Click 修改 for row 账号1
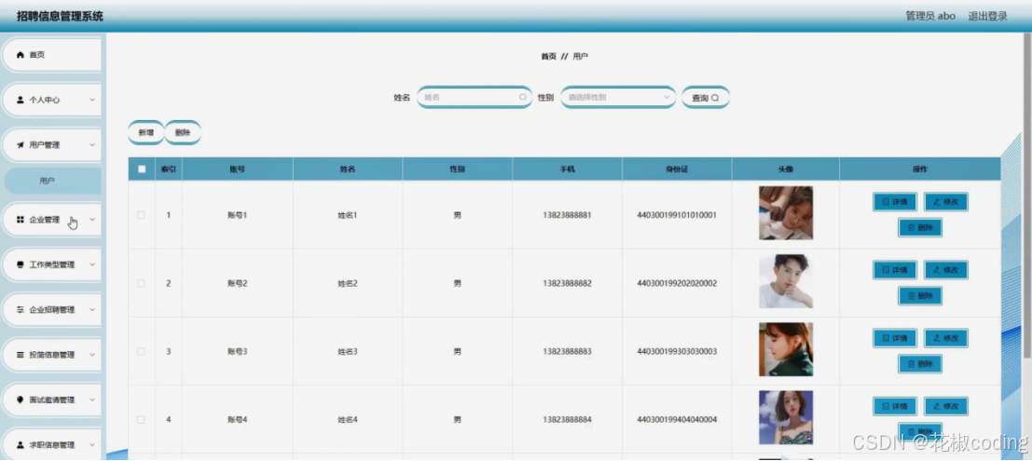Viewport: 1032px width, 461px height. point(946,202)
